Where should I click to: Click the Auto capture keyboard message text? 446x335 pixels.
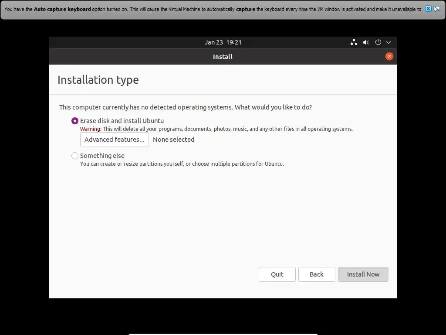[213, 9]
